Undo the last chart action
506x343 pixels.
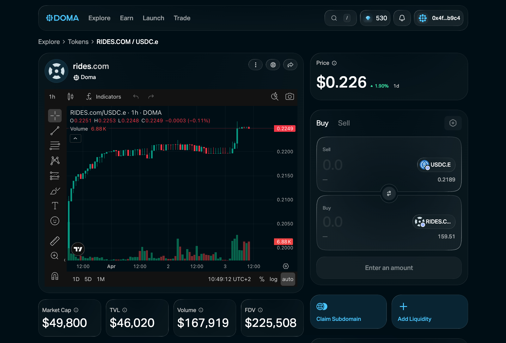(x=136, y=97)
